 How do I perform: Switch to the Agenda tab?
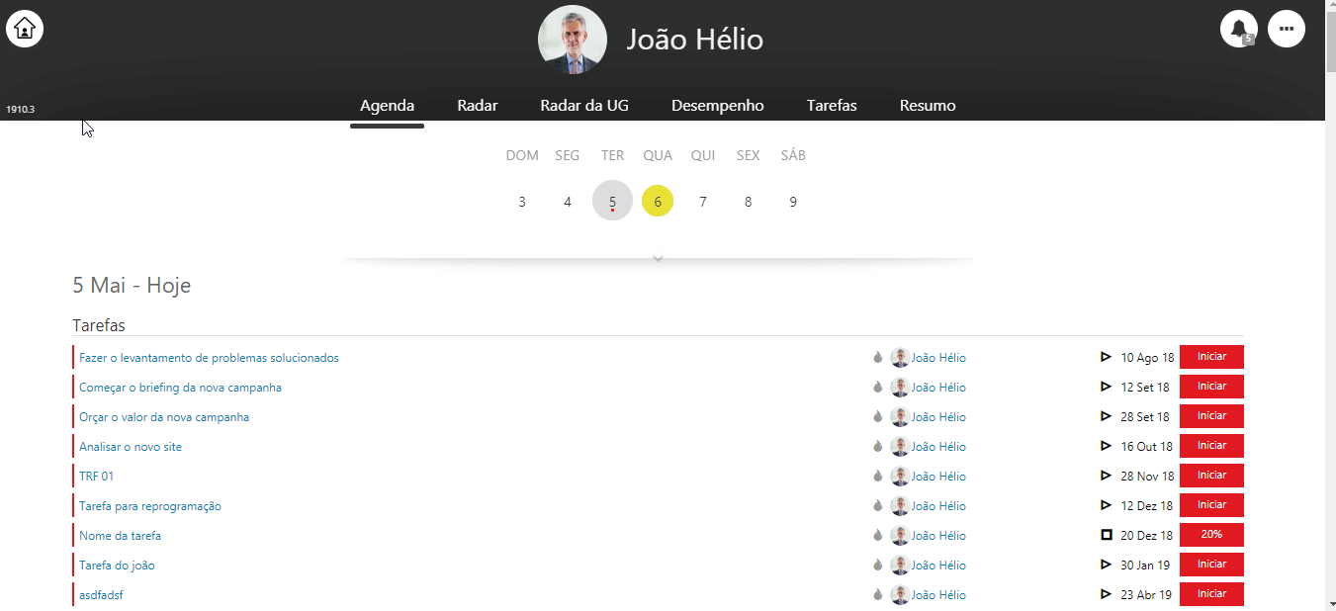(387, 106)
